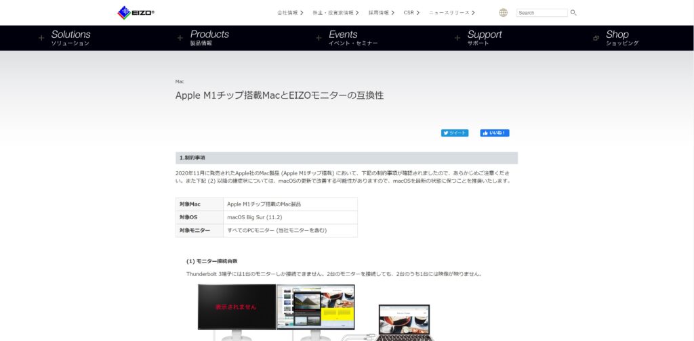The width and height of the screenshot is (694, 341).
Task: Expand the Support menu
Action: point(484,38)
